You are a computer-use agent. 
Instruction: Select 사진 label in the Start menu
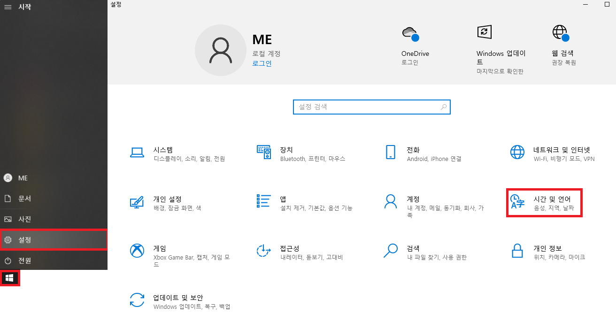pos(24,219)
